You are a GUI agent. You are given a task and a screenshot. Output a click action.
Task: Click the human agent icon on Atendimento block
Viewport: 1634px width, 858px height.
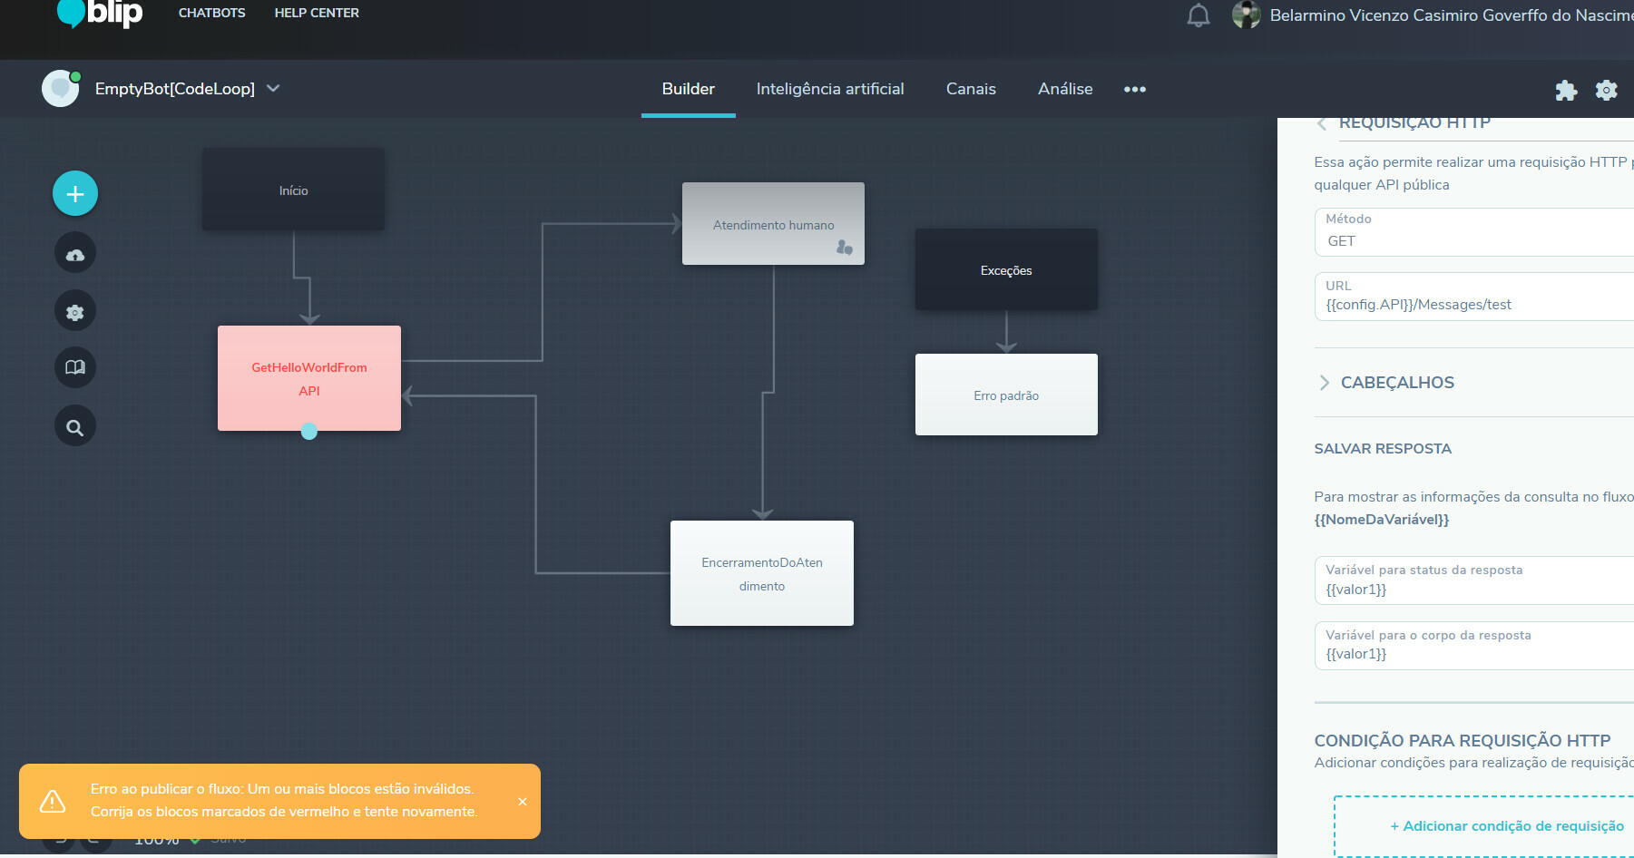coord(845,247)
